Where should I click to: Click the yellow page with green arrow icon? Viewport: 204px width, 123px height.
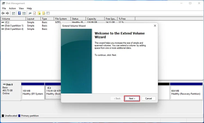39,13
